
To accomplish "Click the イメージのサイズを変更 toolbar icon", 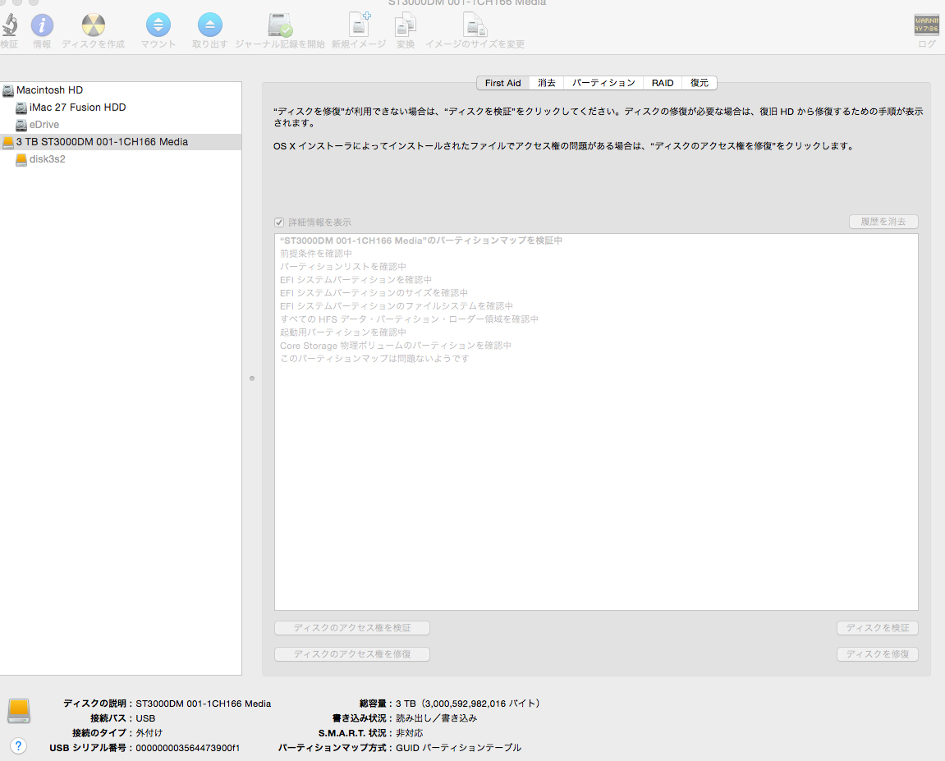I will (x=475, y=26).
